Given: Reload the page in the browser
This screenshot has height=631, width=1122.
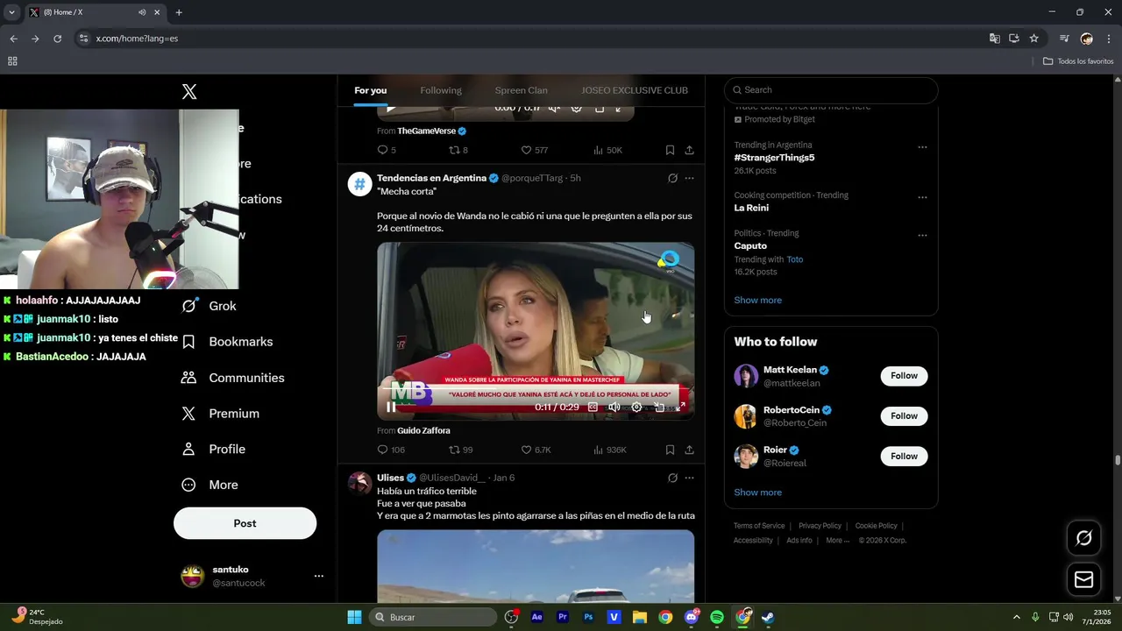Looking at the screenshot, I should tap(57, 39).
